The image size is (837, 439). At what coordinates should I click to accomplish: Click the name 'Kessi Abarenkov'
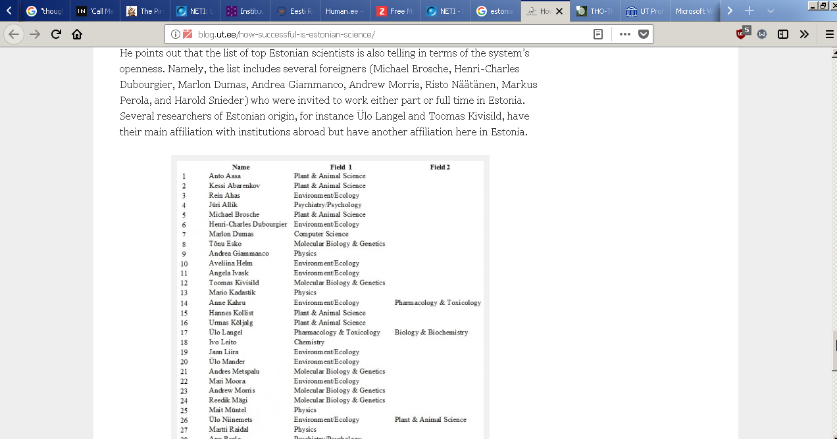[x=234, y=186]
